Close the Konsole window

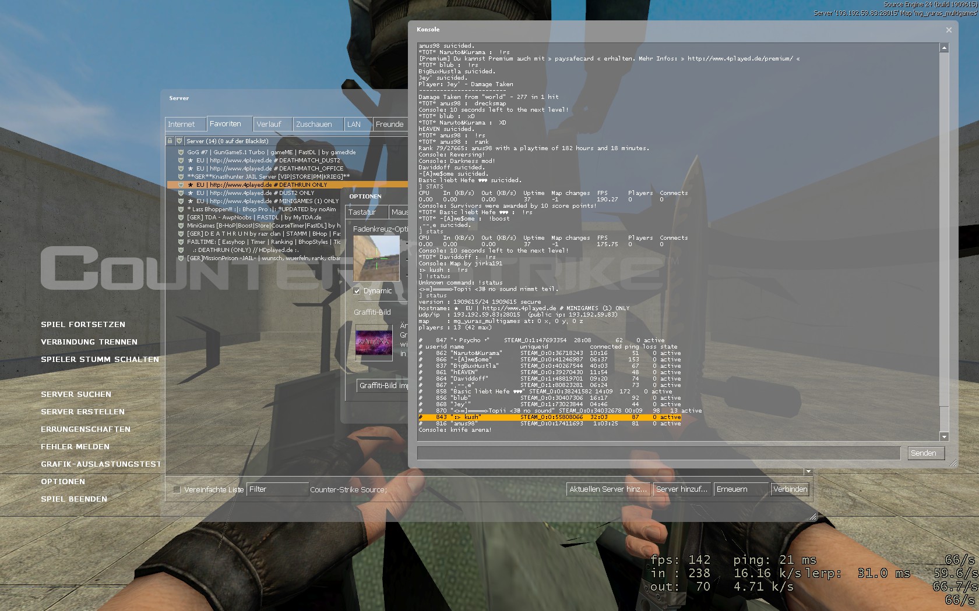(x=949, y=30)
